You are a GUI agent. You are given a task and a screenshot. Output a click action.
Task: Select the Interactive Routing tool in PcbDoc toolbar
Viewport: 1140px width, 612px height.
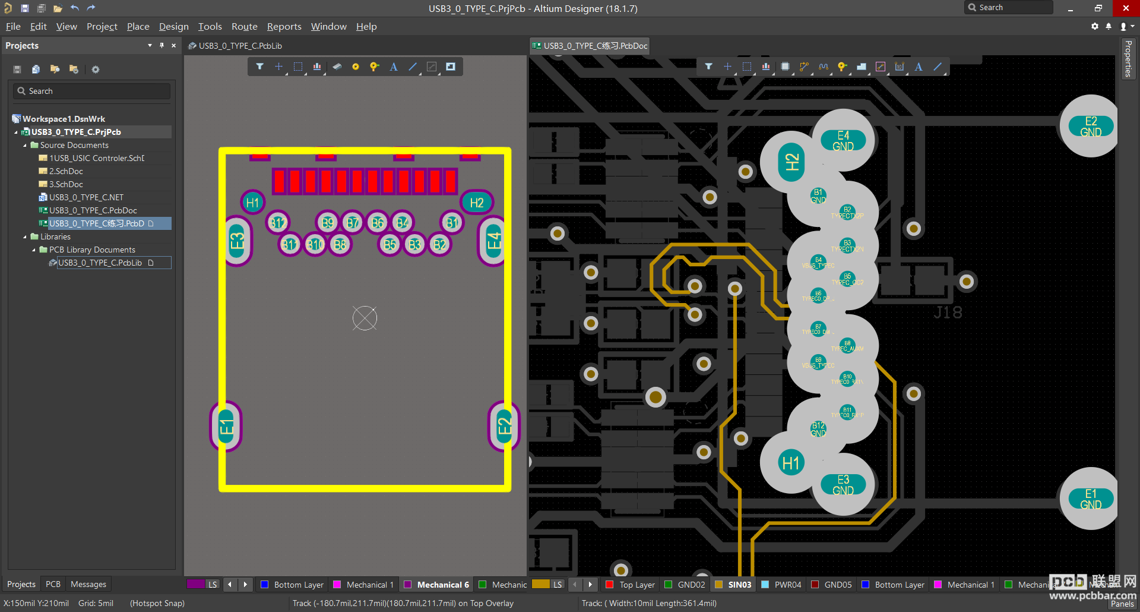pyautogui.click(x=804, y=67)
